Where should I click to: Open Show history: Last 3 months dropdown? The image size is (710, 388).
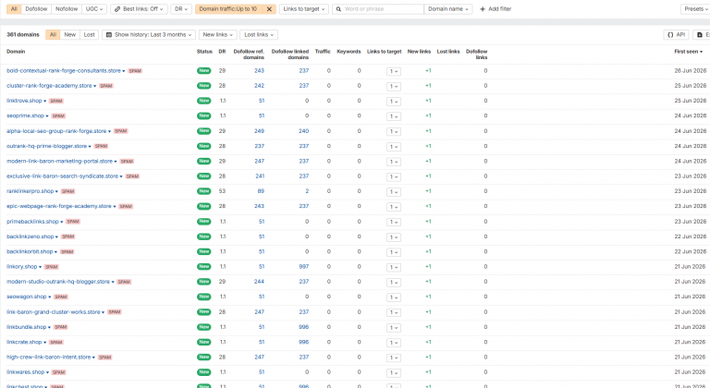pyautogui.click(x=149, y=35)
